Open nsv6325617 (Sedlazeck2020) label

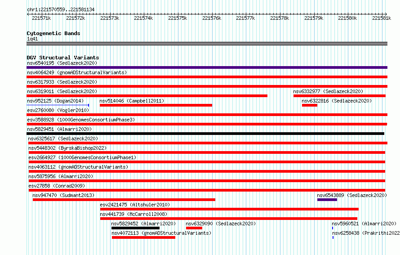[x=63, y=139]
